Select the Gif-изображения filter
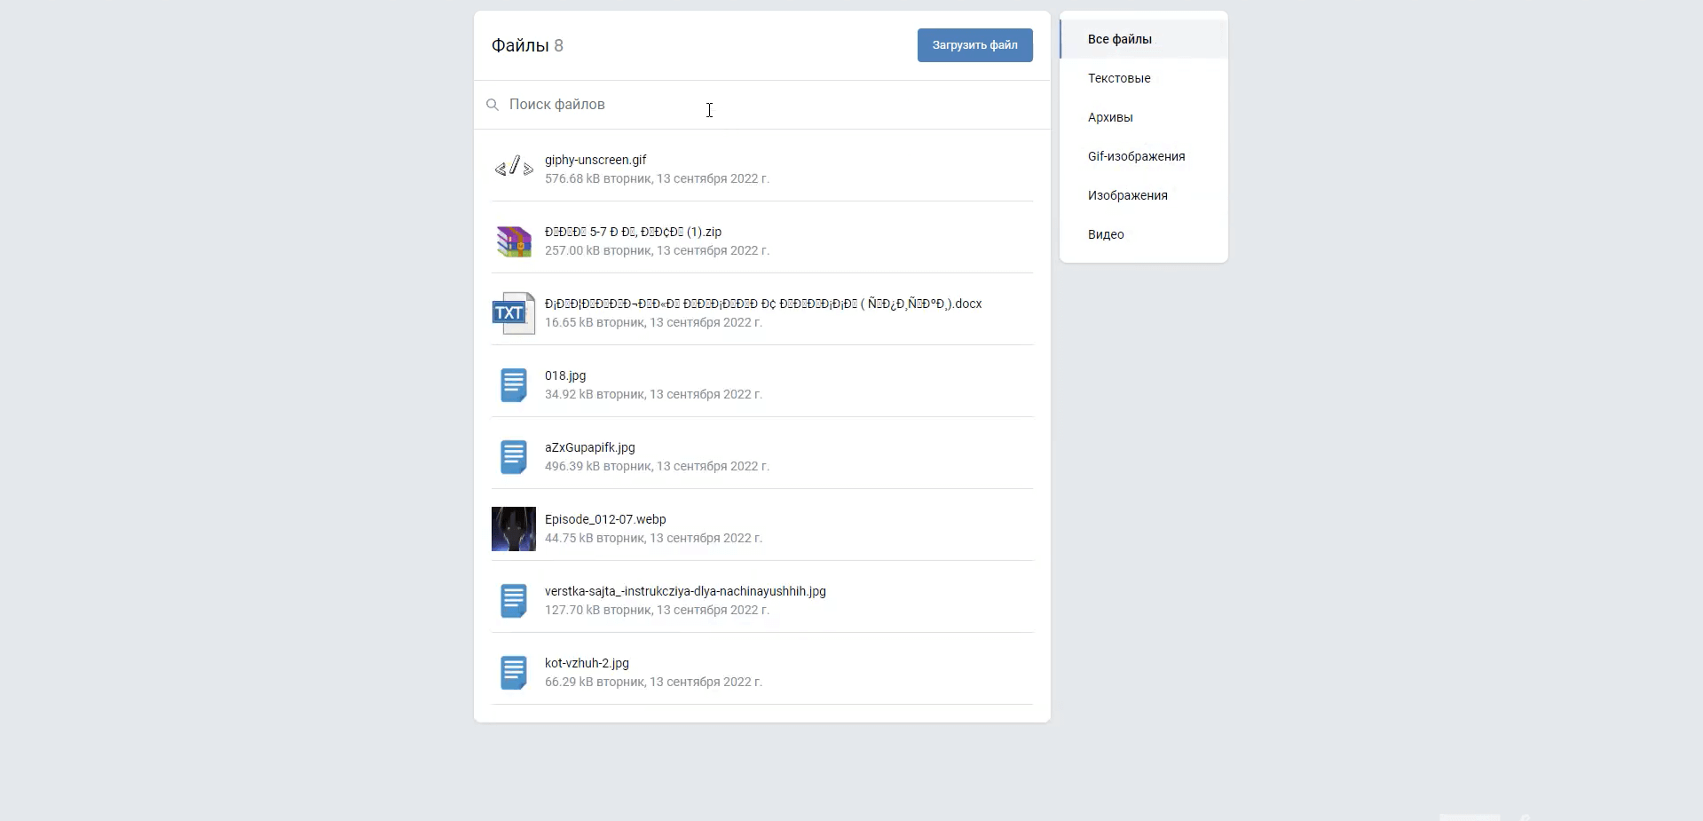 click(x=1144, y=156)
